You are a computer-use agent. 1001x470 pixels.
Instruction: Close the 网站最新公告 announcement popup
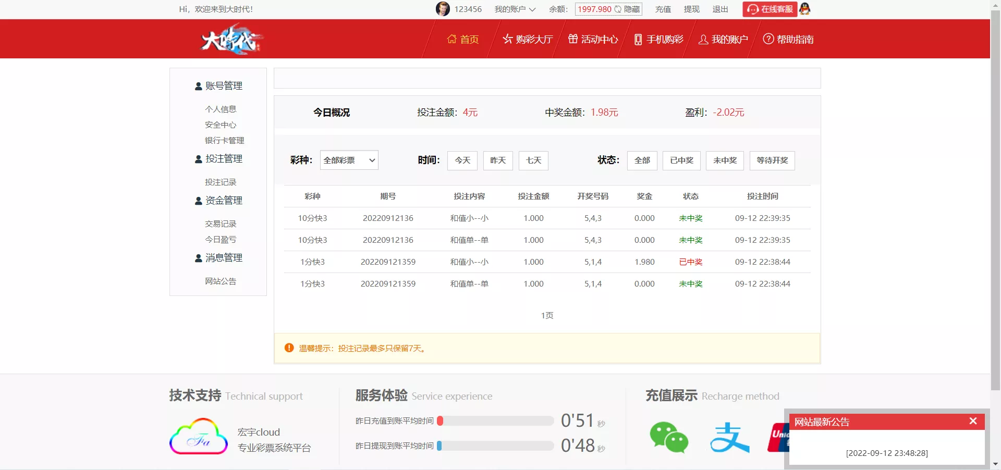click(x=973, y=422)
